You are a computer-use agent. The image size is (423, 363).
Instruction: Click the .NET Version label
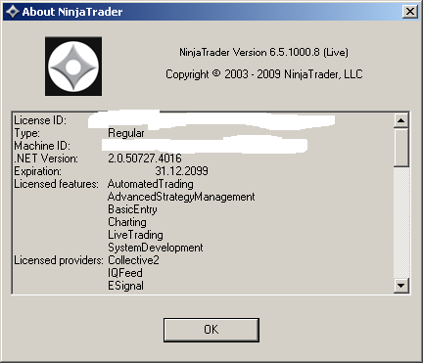point(46,159)
